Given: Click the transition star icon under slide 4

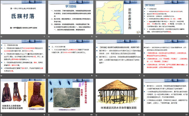Looking at the screenshot, I should click(x=144, y=37).
